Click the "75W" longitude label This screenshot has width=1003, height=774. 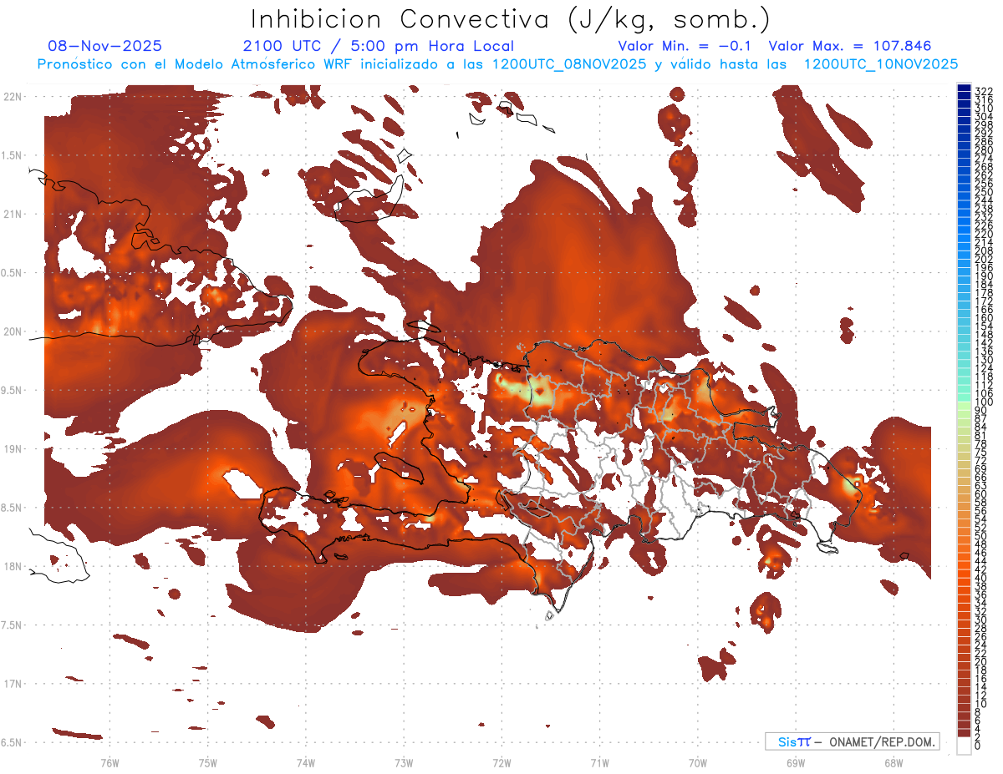pos(207,762)
